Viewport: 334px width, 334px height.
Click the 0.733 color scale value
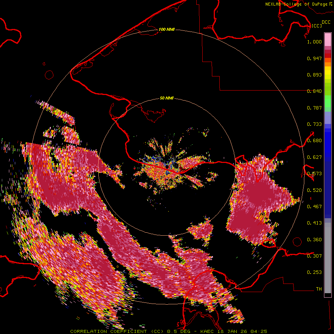314,124
